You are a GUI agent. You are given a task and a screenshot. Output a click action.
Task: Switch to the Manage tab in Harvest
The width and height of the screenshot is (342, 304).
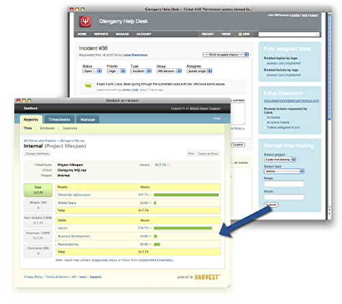pos(88,120)
